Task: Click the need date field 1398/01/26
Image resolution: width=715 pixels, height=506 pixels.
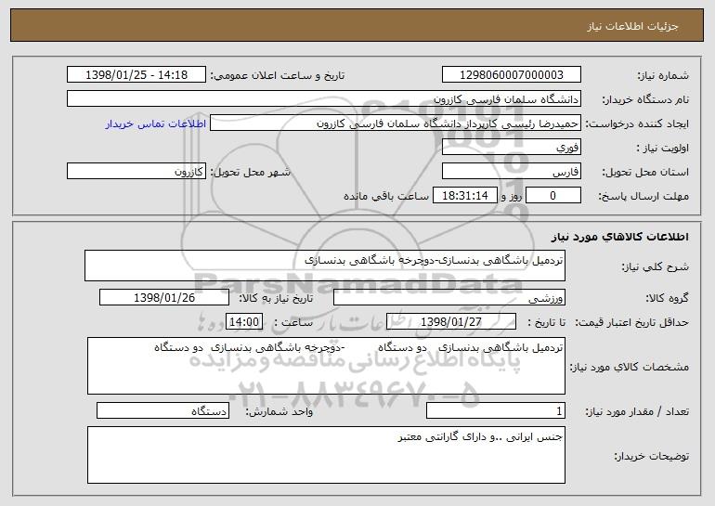Action: pyautogui.click(x=164, y=298)
